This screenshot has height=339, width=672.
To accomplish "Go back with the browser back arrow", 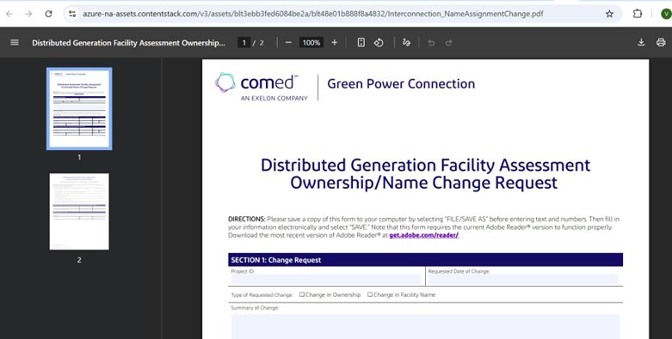I will (9, 14).
